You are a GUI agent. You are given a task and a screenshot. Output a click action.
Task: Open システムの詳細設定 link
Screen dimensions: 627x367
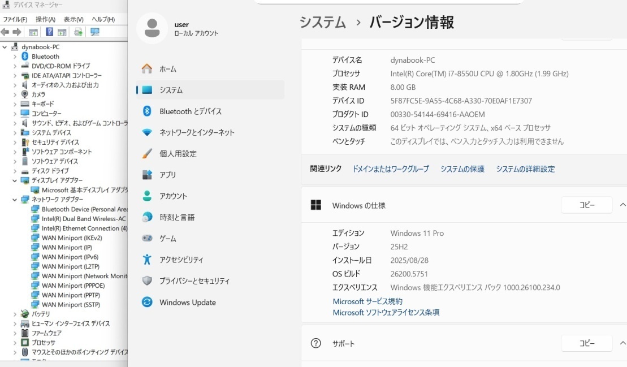click(525, 169)
